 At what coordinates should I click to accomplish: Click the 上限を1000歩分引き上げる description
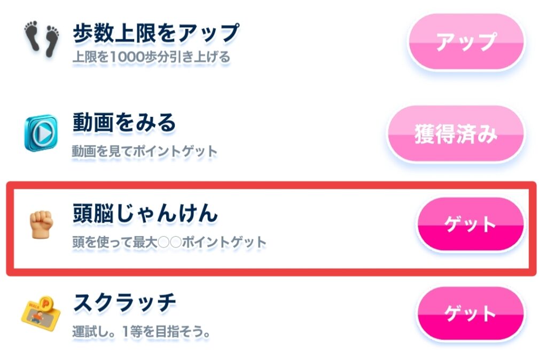click(151, 57)
